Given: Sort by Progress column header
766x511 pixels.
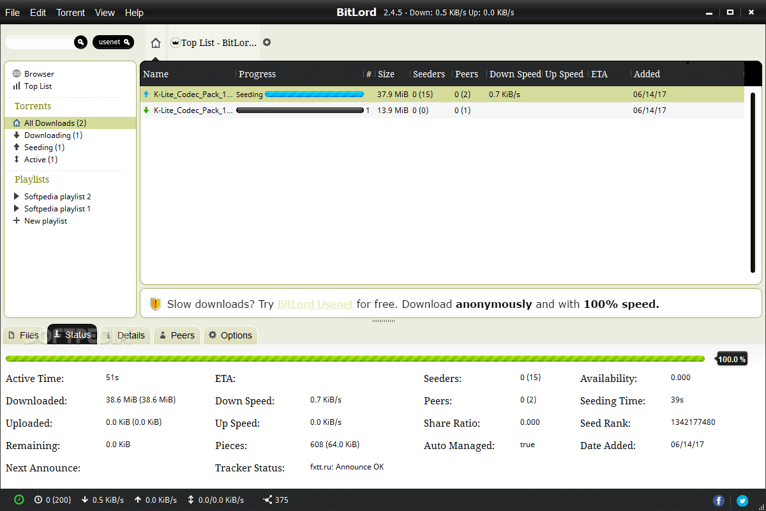Looking at the screenshot, I should 257,74.
